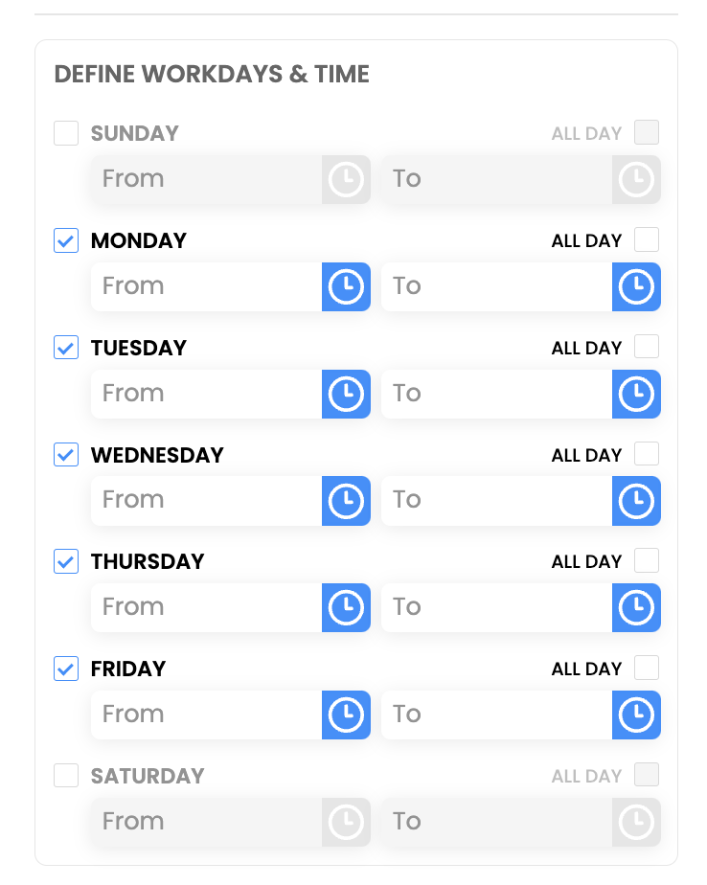Enable the Saturday workday checkbox
Screen dimensions: 707x885
(66, 776)
